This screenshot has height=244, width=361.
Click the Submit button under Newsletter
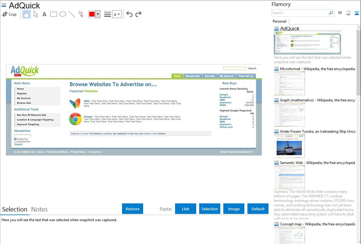18,144
